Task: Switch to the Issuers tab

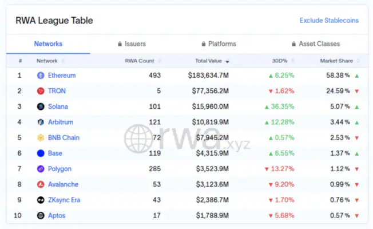Action: (131, 44)
